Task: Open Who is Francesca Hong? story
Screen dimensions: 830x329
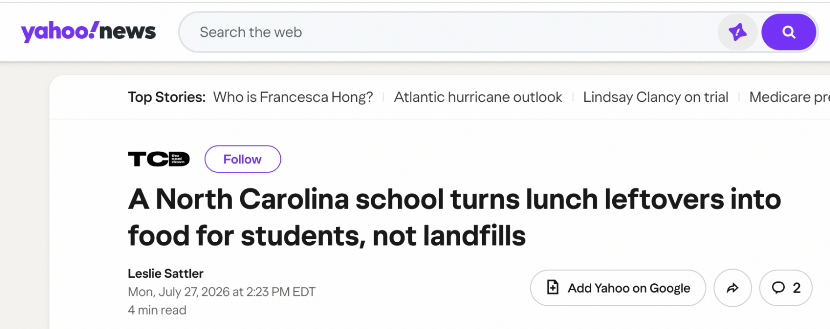Action: coord(293,97)
